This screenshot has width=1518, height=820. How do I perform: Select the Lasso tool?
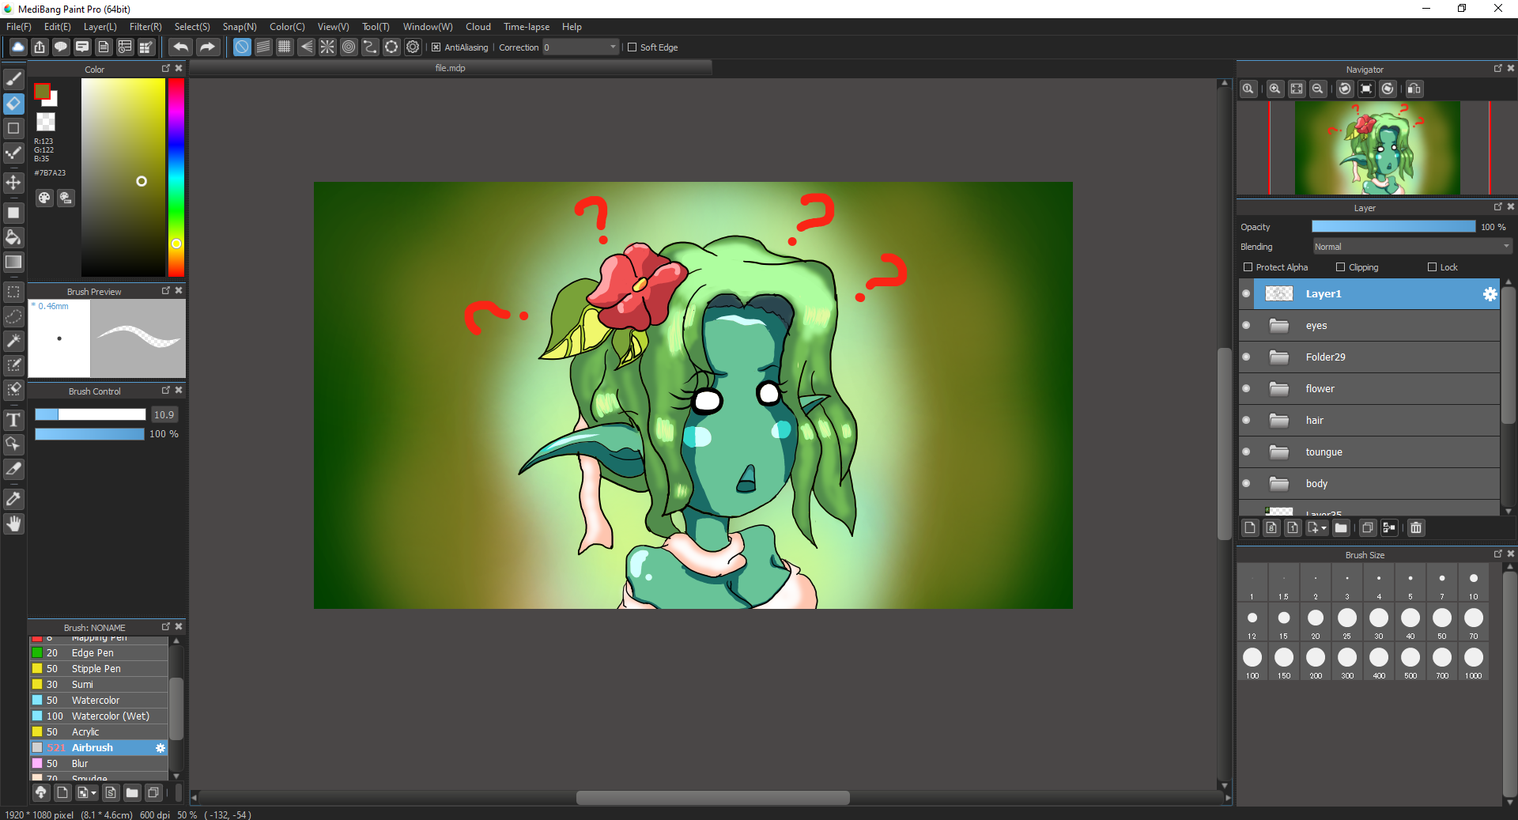13,316
